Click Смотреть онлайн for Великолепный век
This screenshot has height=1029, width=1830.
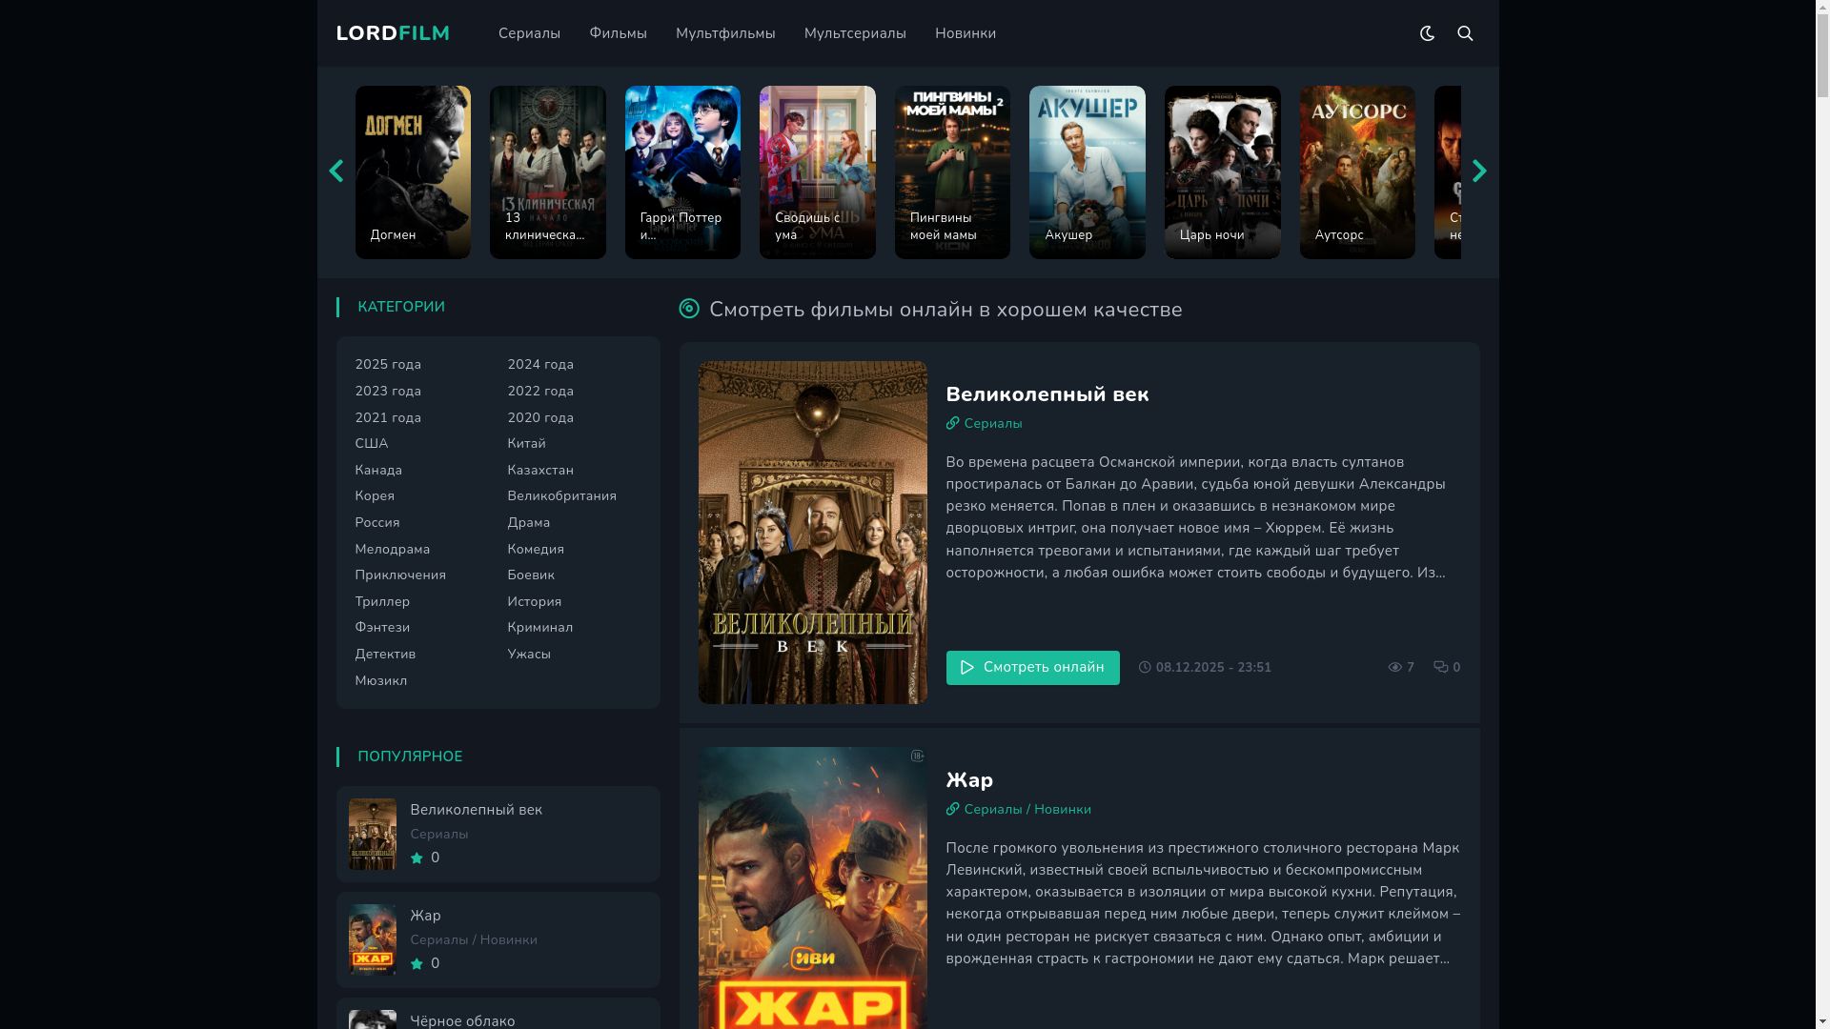(1032, 668)
